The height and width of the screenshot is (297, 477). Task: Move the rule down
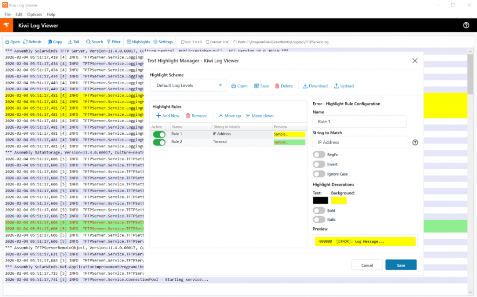tap(260, 116)
